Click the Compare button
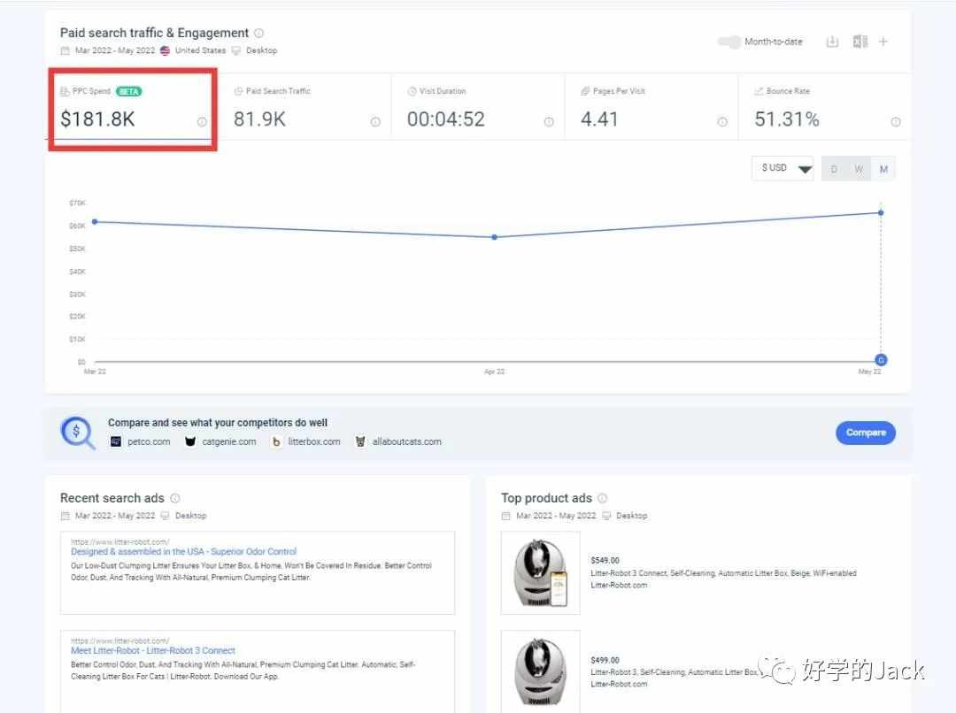This screenshot has width=956, height=713. point(866,433)
